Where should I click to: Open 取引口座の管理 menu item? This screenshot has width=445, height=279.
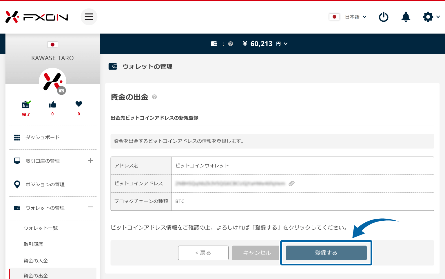tap(43, 161)
